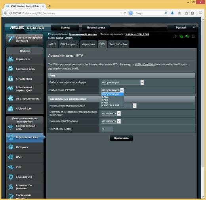Click UDP proxy (Udpxy) input field
The width and height of the screenshot is (206, 200).
pos(107,129)
